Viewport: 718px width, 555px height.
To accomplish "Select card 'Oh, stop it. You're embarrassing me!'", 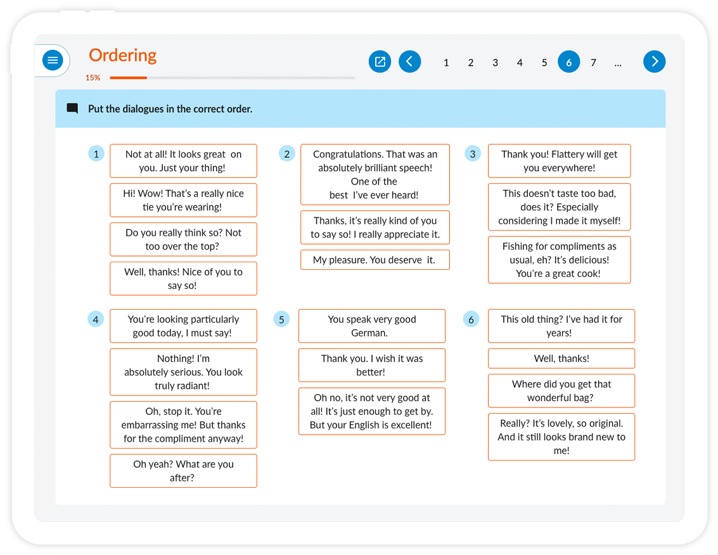I will [x=183, y=425].
